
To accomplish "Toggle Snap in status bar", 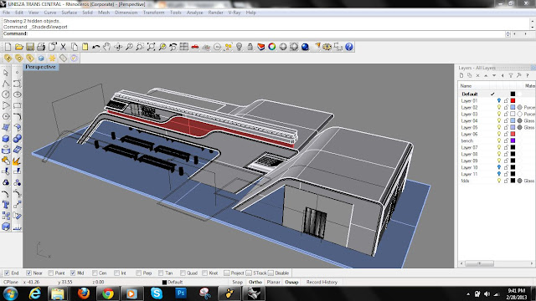I will tap(238, 283).
